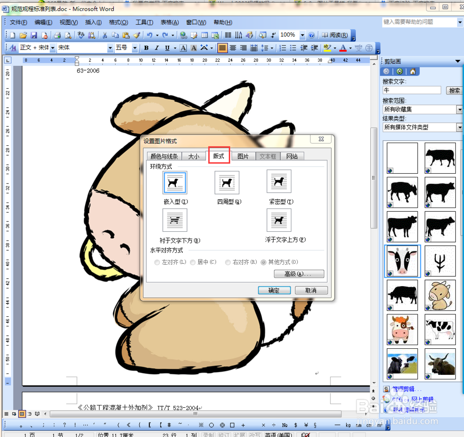Select center alignment radio button
This screenshot has height=437, width=464.
click(193, 262)
